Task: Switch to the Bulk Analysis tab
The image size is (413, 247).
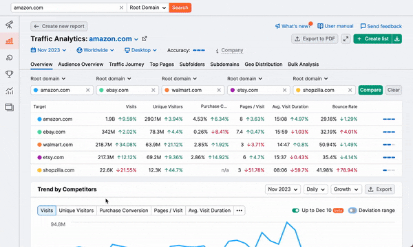Action: (x=303, y=64)
